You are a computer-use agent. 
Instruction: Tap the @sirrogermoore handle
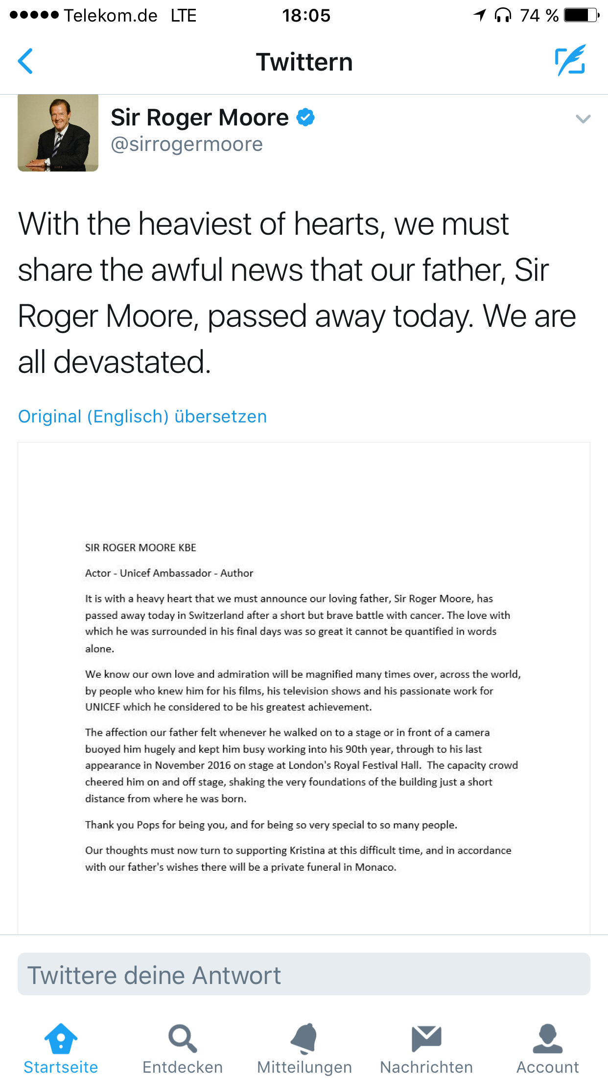coord(187,145)
